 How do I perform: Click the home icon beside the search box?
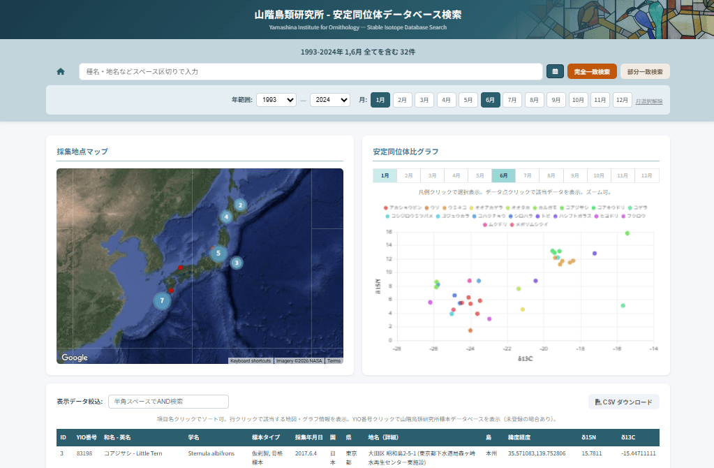[x=61, y=71]
